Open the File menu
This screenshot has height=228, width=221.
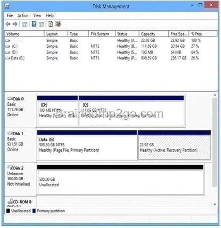pos(10,16)
